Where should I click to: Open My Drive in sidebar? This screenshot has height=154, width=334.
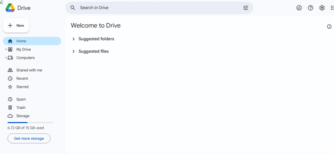point(32,49)
